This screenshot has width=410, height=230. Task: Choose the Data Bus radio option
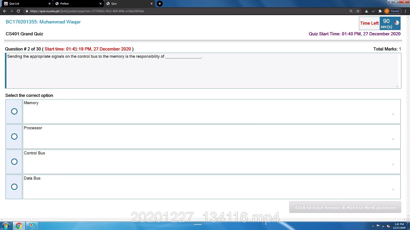coord(14,187)
